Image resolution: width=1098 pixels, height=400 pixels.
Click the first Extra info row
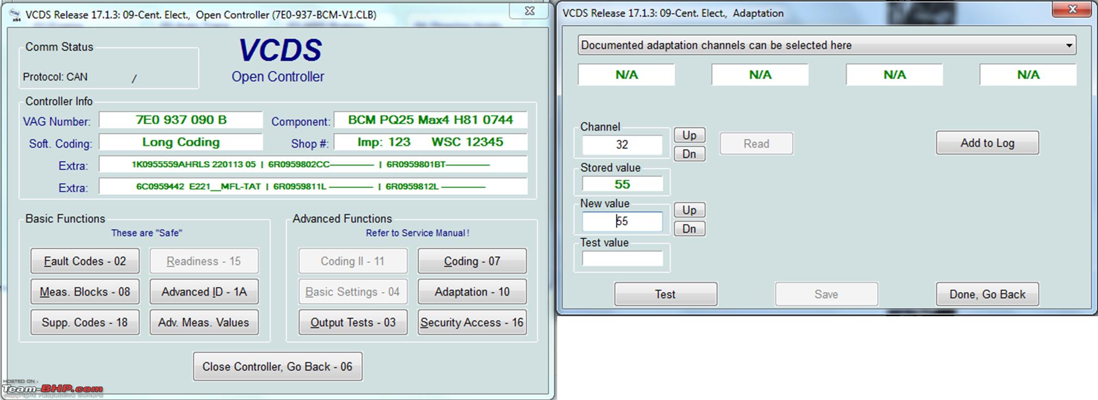pyautogui.click(x=313, y=164)
